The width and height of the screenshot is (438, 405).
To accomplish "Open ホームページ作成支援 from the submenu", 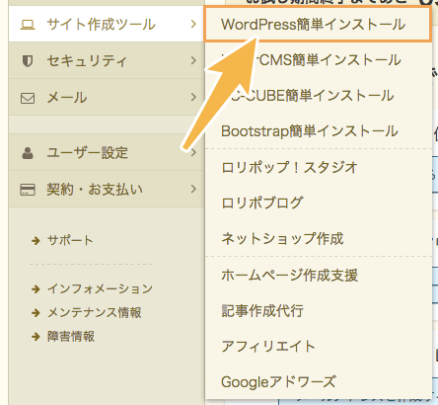I will (x=318, y=276).
